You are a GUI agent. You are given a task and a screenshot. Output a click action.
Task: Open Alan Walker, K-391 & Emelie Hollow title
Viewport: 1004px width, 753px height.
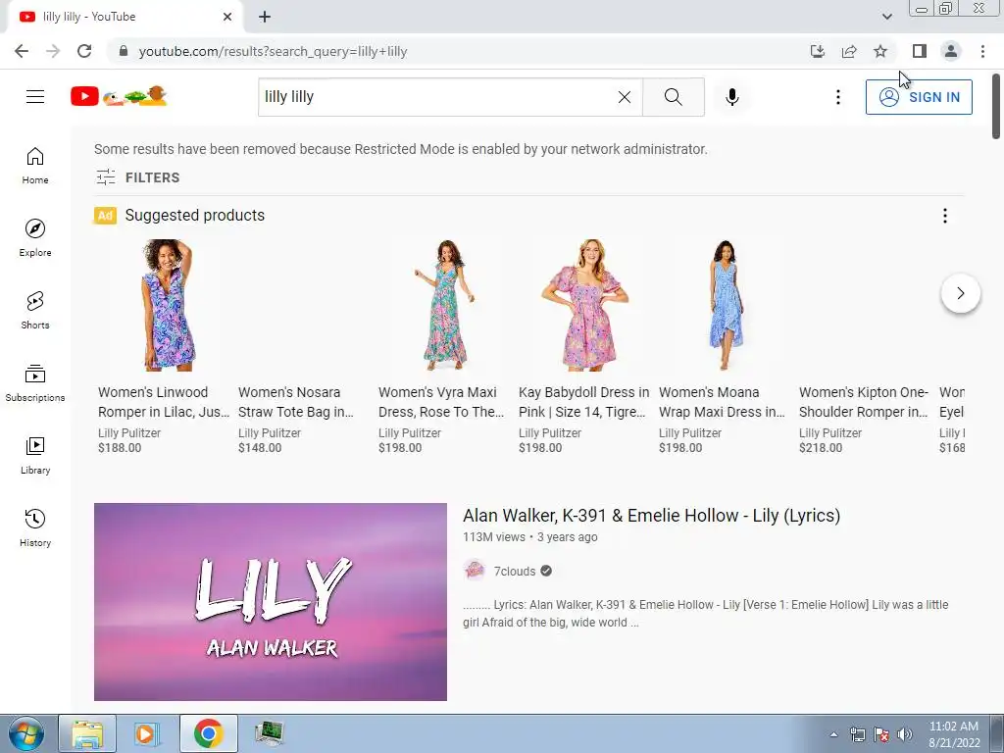pyautogui.click(x=651, y=516)
